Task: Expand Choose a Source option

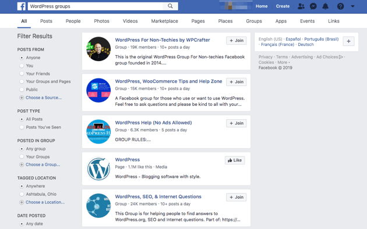Action: 41,98
